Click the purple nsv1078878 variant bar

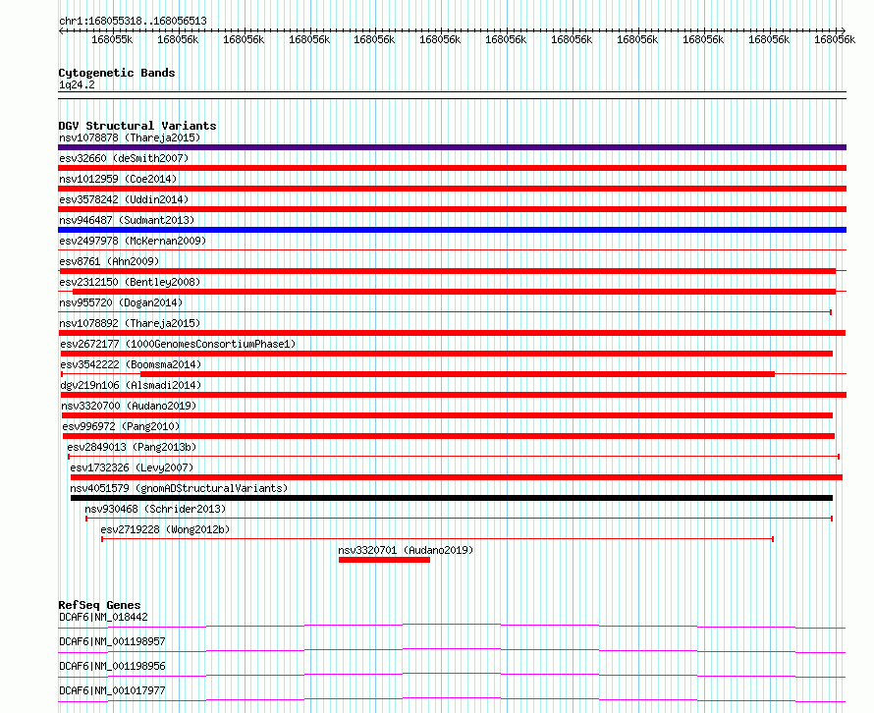tap(452, 147)
